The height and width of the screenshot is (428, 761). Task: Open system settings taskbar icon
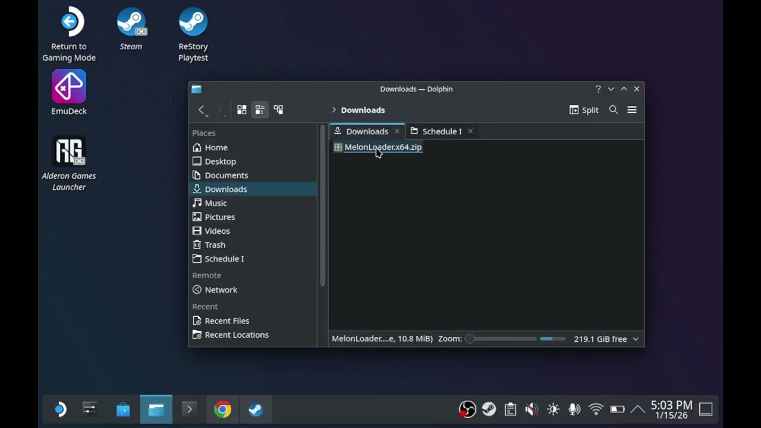tap(90, 409)
